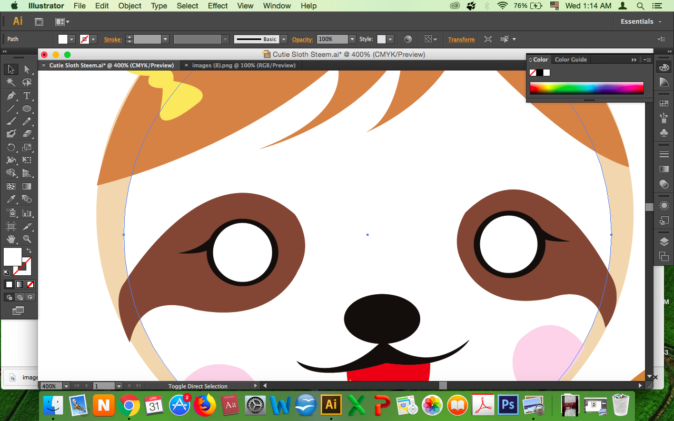Open fill color dropdown in control bar
The height and width of the screenshot is (421, 674).
pyautogui.click(x=72, y=39)
